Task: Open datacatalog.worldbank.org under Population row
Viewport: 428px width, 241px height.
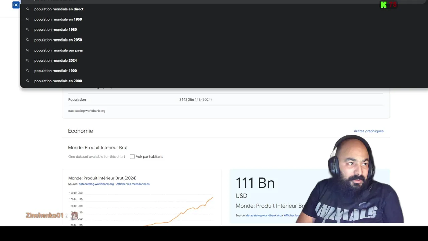Action: tap(87, 111)
